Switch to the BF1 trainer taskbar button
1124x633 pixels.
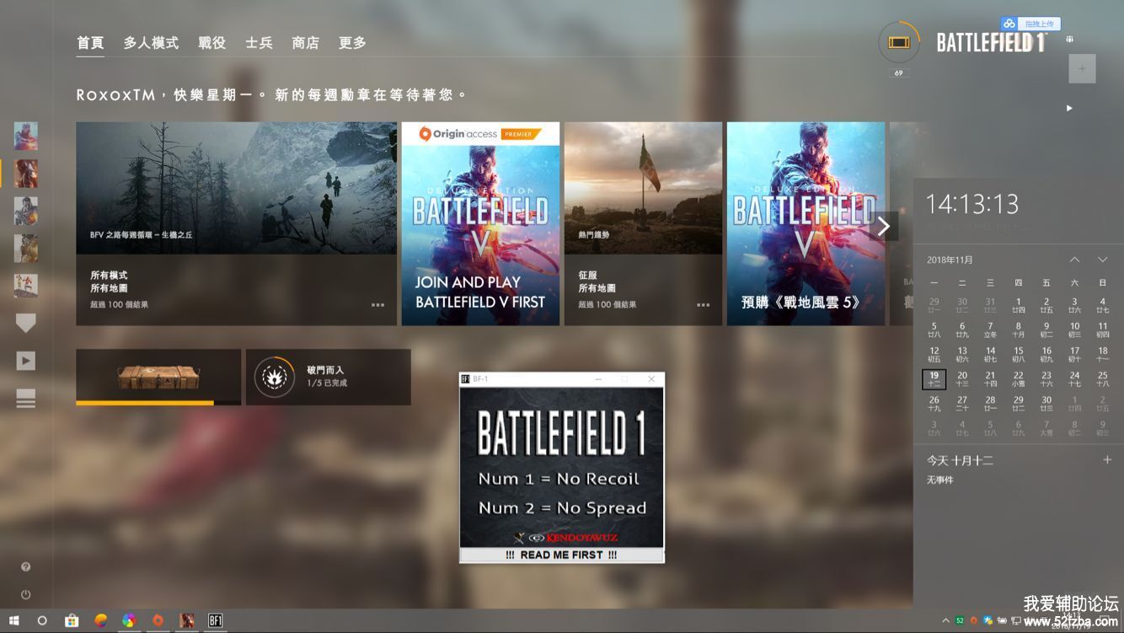click(215, 621)
